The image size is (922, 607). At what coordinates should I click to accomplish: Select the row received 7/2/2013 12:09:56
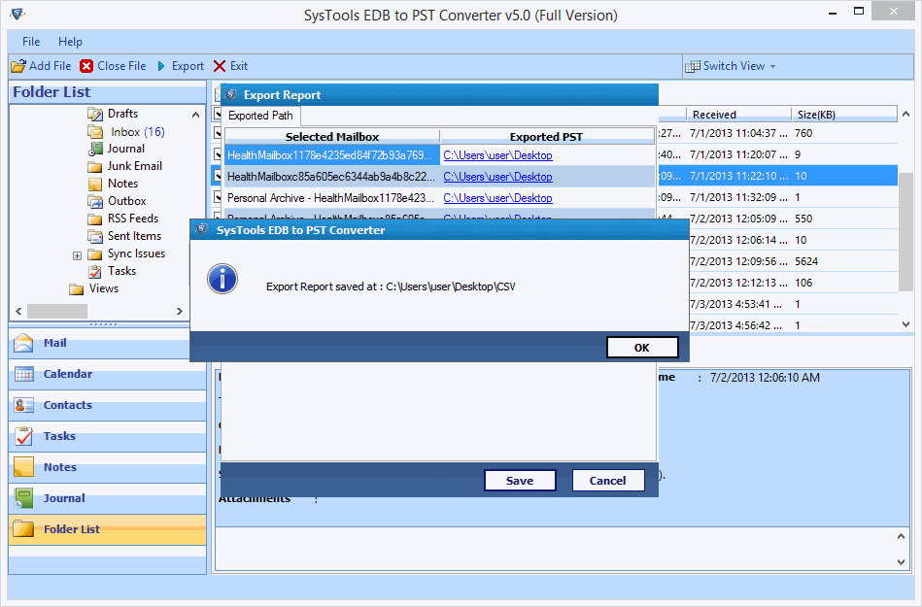pyautogui.click(x=794, y=261)
